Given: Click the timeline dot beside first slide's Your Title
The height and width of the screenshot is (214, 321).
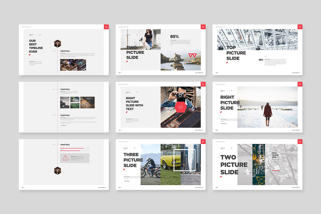Looking at the screenshot, I should pyautogui.click(x=58, y=51).
